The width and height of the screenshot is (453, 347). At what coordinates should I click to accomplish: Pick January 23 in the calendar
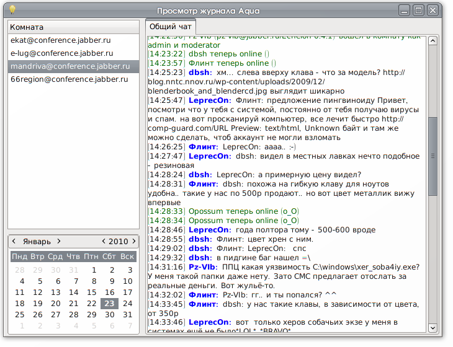[109, 304]
